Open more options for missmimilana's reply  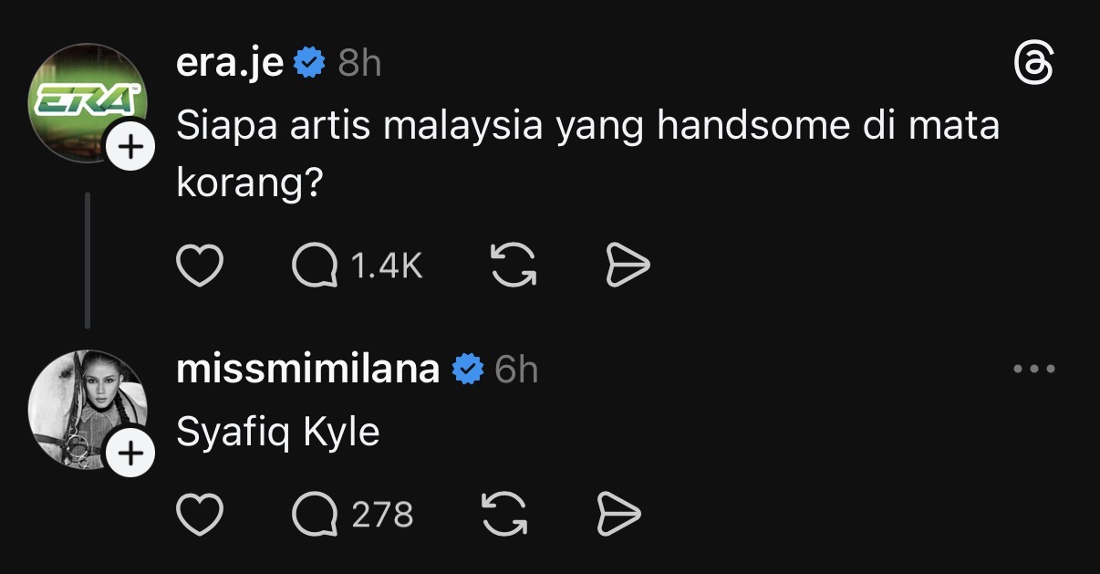point(1033,370)
